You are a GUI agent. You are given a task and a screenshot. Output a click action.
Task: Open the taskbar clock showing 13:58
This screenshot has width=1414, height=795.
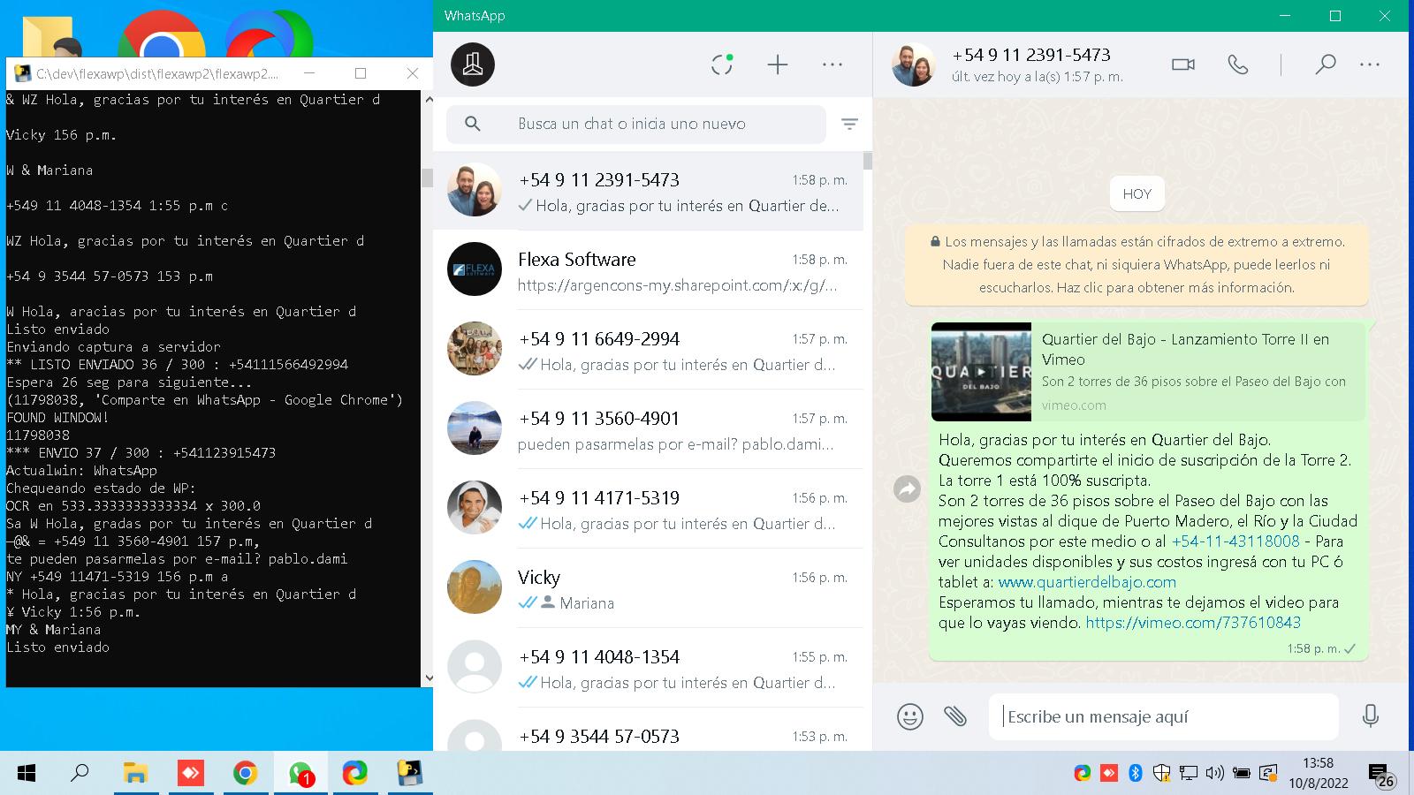click(1319, 773)
